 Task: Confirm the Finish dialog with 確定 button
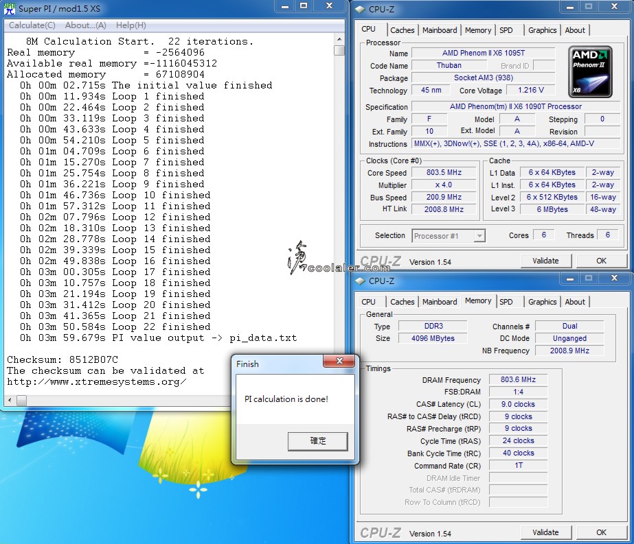(x=318, y=441)
